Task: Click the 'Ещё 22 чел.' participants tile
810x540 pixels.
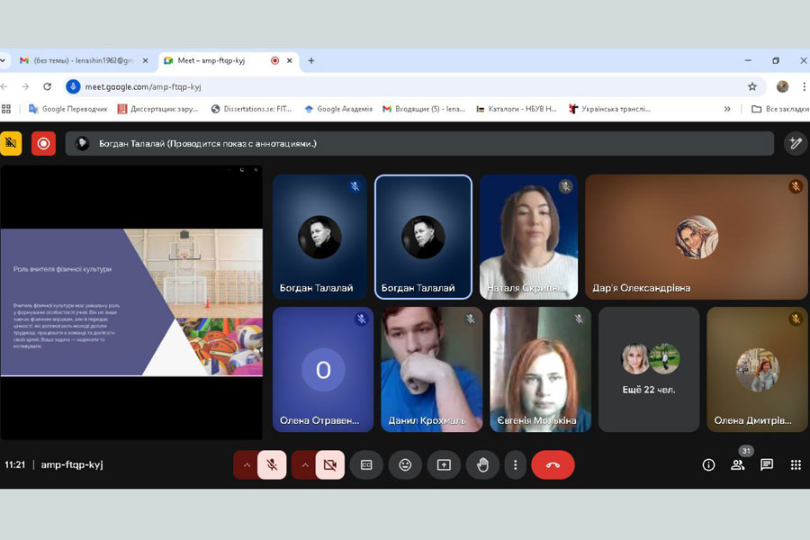Action: [x=649, y=369]
